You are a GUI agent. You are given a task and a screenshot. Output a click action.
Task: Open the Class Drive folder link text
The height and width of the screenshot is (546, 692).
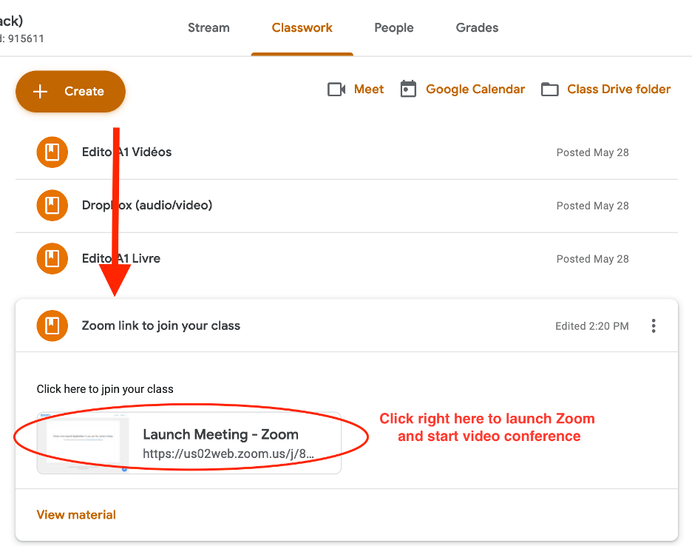pos(619,90)
